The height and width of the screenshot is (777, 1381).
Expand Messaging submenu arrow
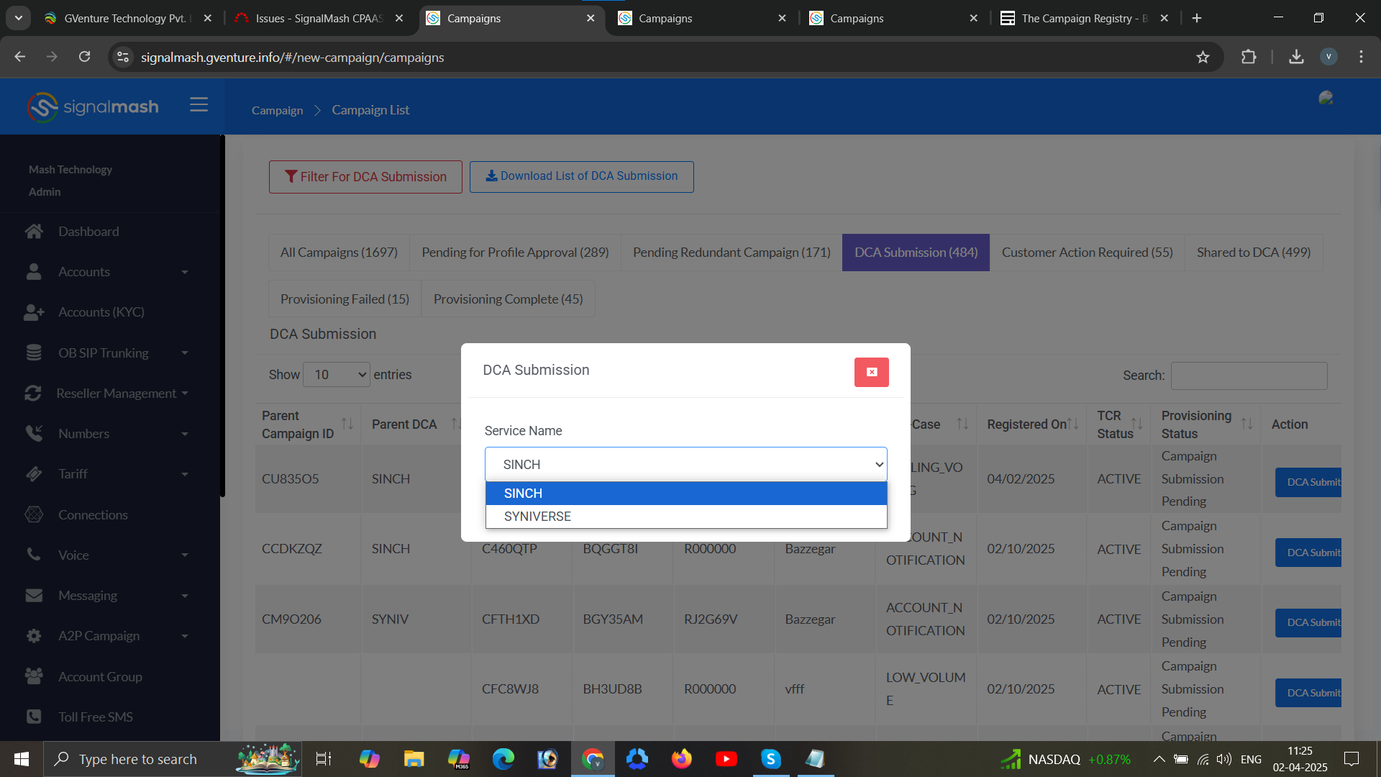185,596
